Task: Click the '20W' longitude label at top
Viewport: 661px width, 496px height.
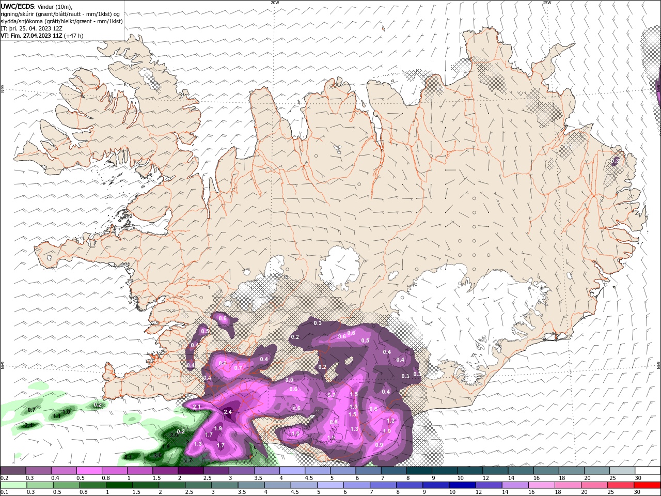Action: point(275,3)
